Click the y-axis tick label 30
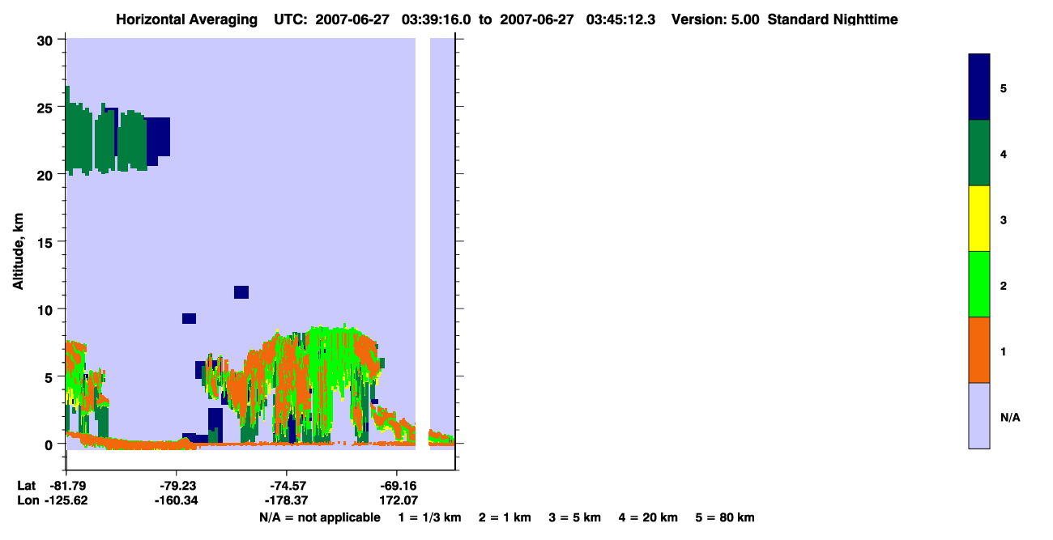This screenshot has height=540, width=1053. pos(46,40)
